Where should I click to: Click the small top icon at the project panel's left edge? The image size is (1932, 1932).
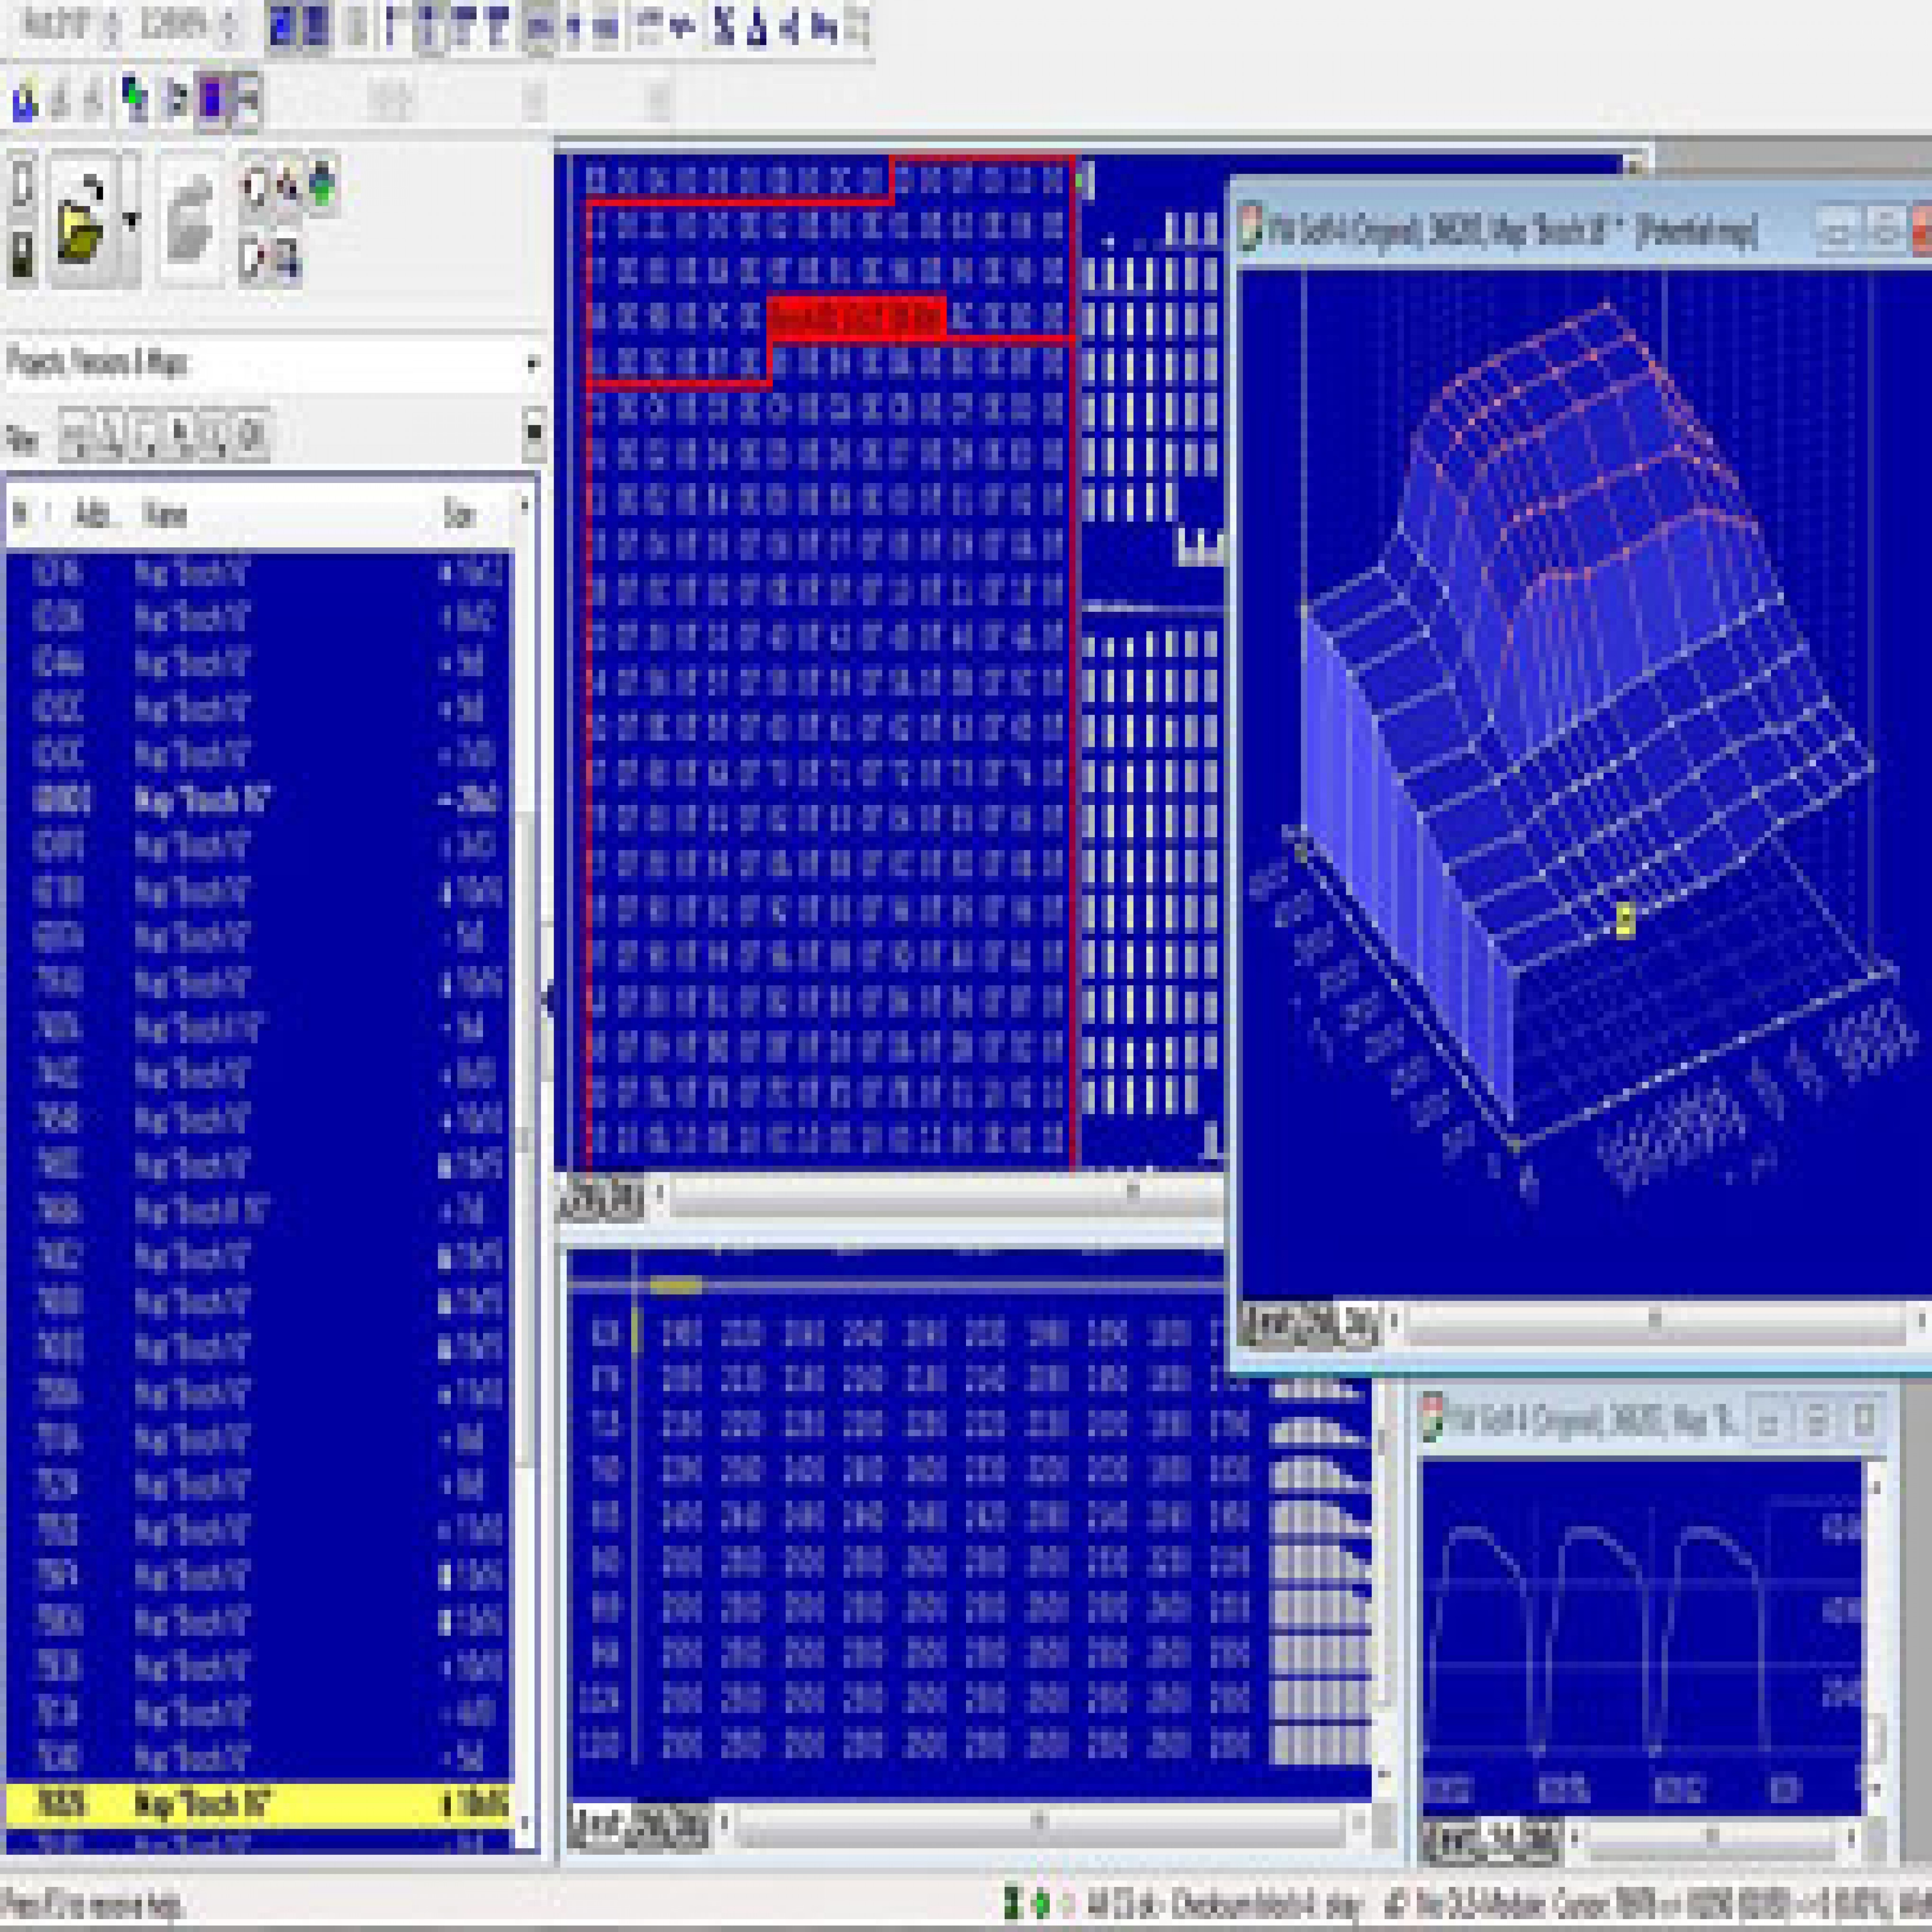click(x=22, y=185)
